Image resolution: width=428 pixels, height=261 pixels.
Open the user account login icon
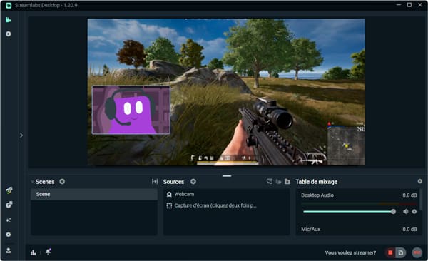(9, 250)
